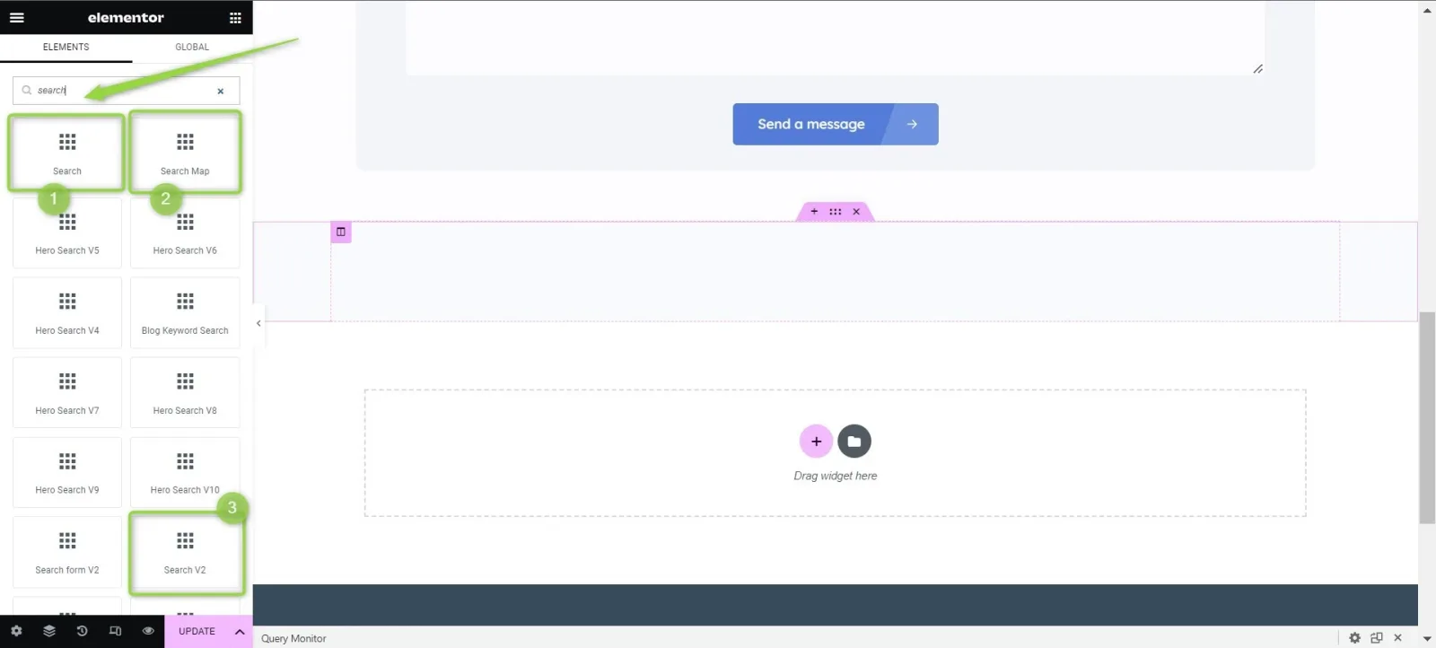Edit the column handle icon

341,232
